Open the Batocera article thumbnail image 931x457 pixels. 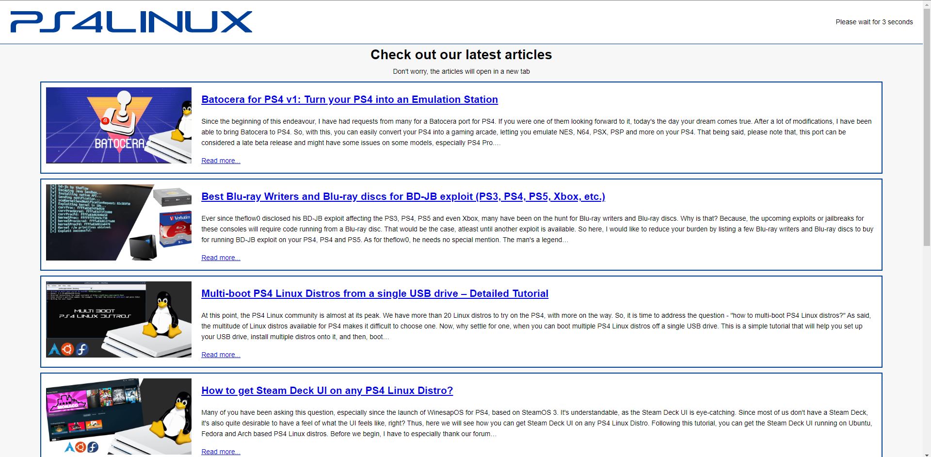click(119, 125)
